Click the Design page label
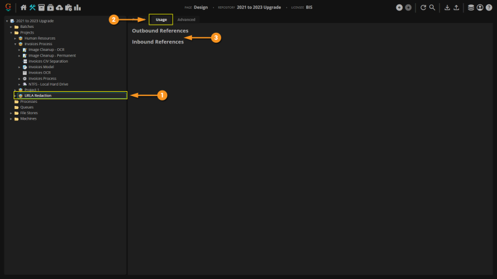Screen dimensions: 497x279 coord(201,7)
